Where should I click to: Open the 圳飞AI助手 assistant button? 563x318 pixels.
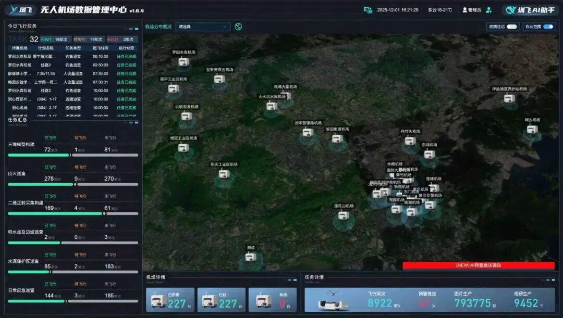tap(531, 10)
